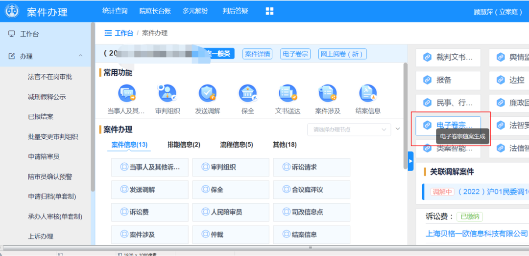Select 上诉办理 in the sidebar
529x256 pixels.
coord(41,236)
